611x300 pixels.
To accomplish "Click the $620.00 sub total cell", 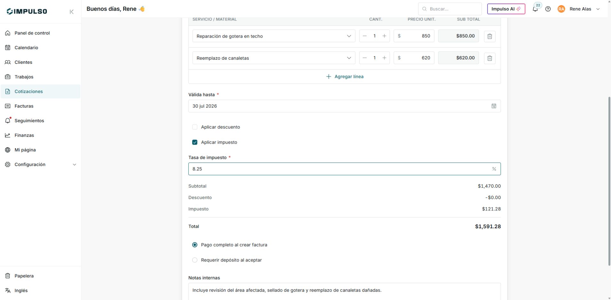I will [458, 58].
